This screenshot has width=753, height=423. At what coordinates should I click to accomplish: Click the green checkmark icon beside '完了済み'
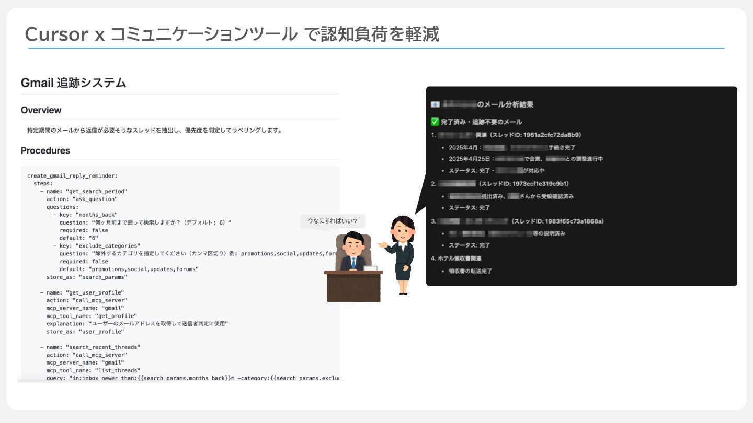click(435, 122)
